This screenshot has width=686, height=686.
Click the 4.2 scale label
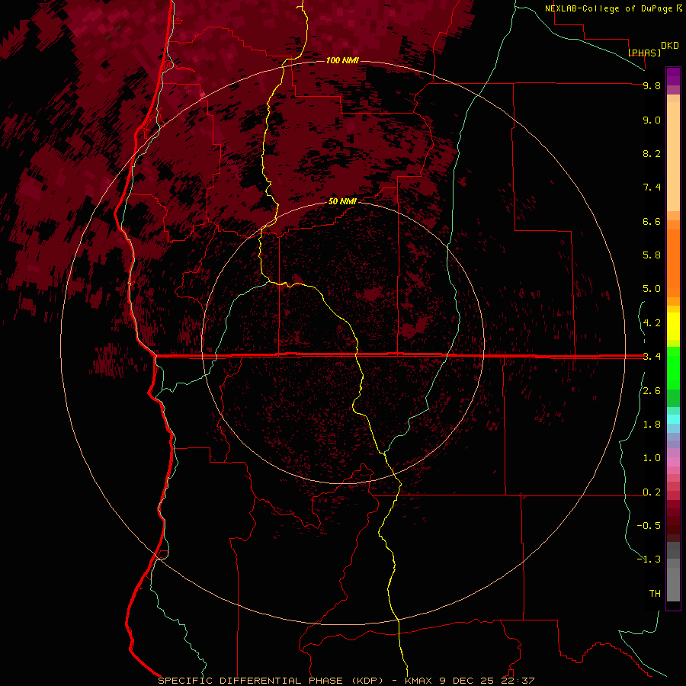(x=652, y=323)
